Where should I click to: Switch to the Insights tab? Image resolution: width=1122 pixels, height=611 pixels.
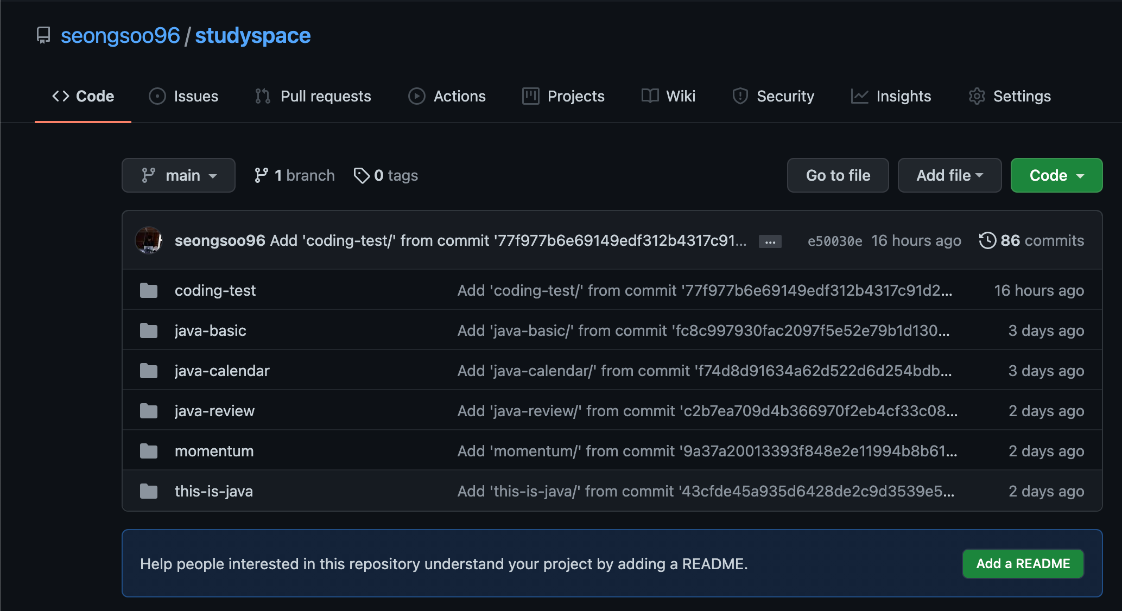pyautogui.click(x=891, y=96)
